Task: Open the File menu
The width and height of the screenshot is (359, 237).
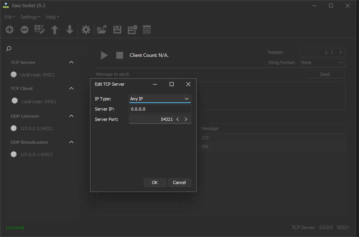Action: pos(10,17)
